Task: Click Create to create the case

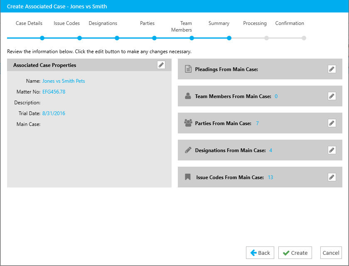Action: point(295,253)
